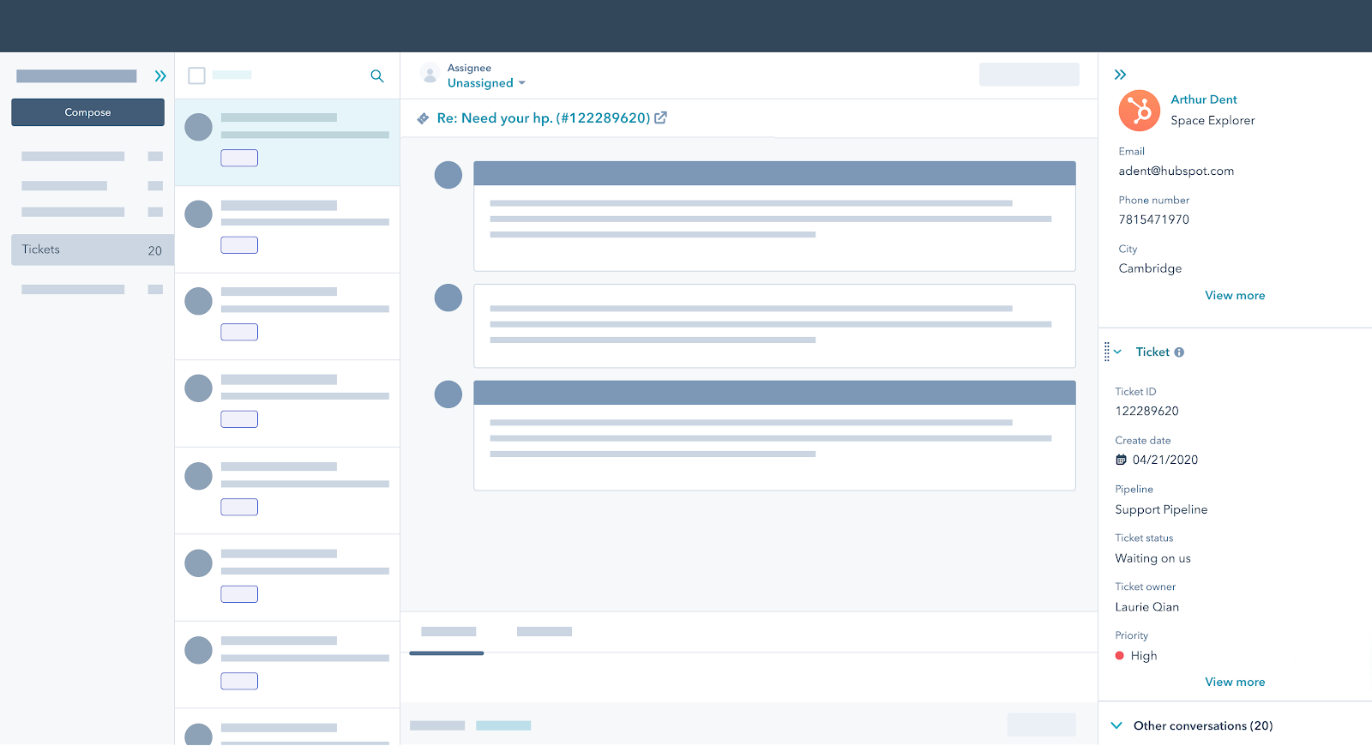
Task: Click View more under contact City field
Action: point(1234,296)
